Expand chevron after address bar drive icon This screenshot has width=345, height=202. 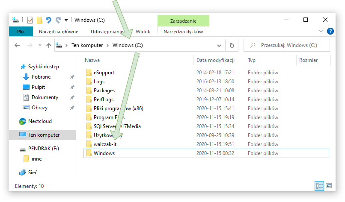66,45
